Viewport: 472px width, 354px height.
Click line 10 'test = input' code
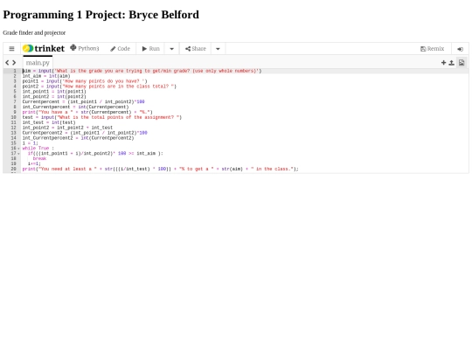(102, 117)
